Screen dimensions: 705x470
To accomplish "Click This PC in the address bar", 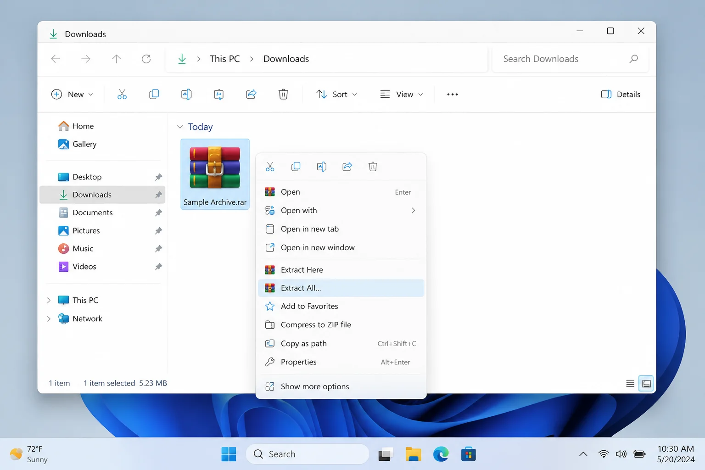I will [x=225, y=59].
